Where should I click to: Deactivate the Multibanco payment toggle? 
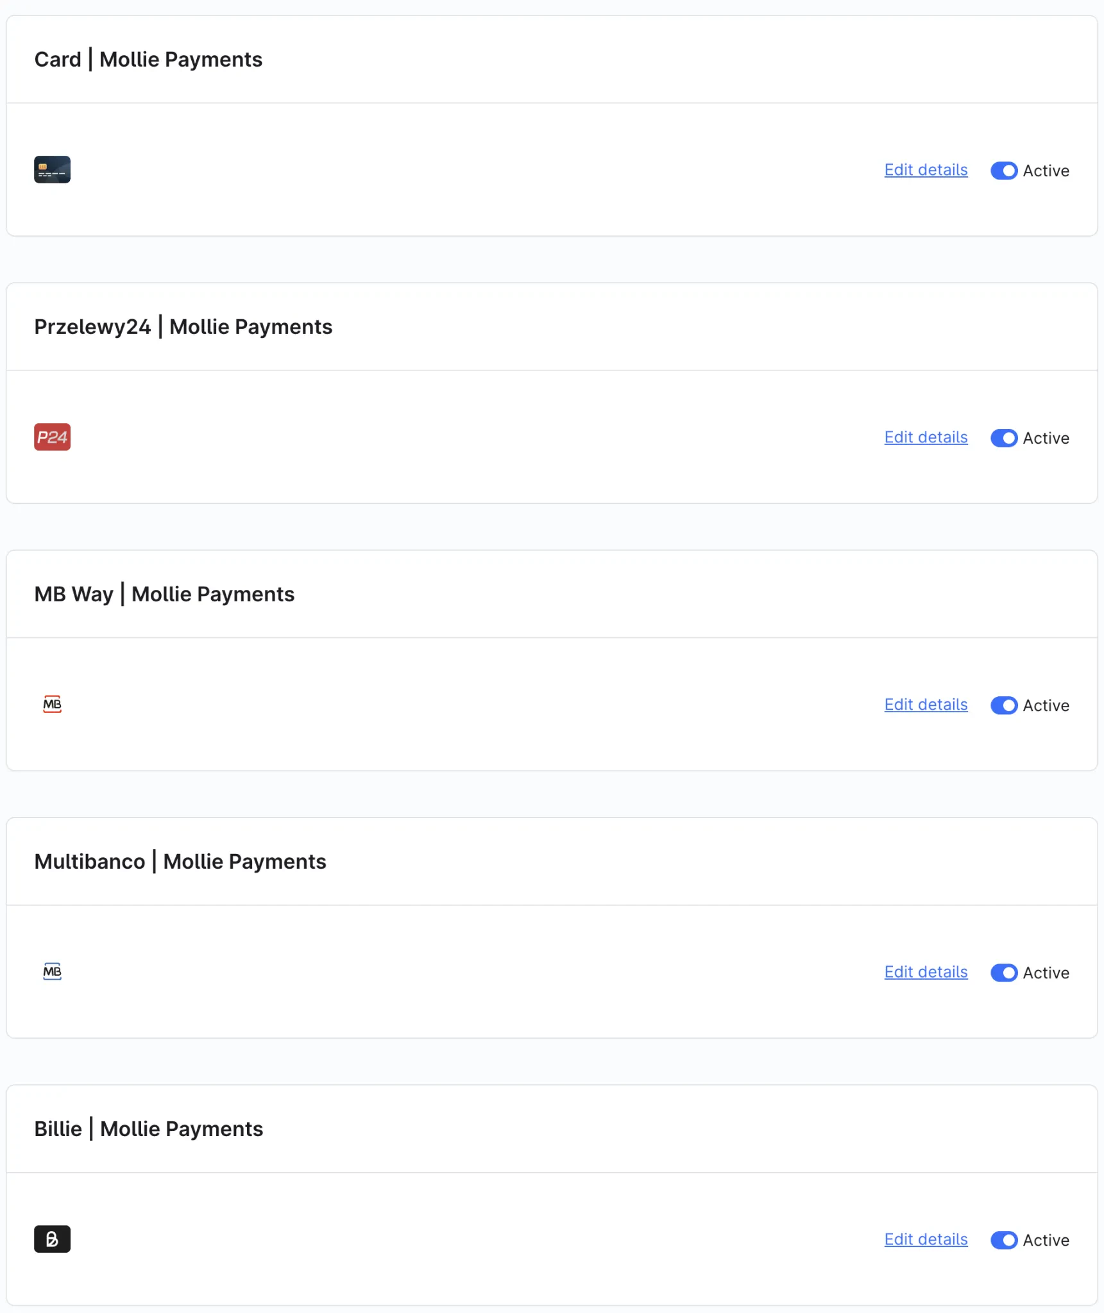1004,973
